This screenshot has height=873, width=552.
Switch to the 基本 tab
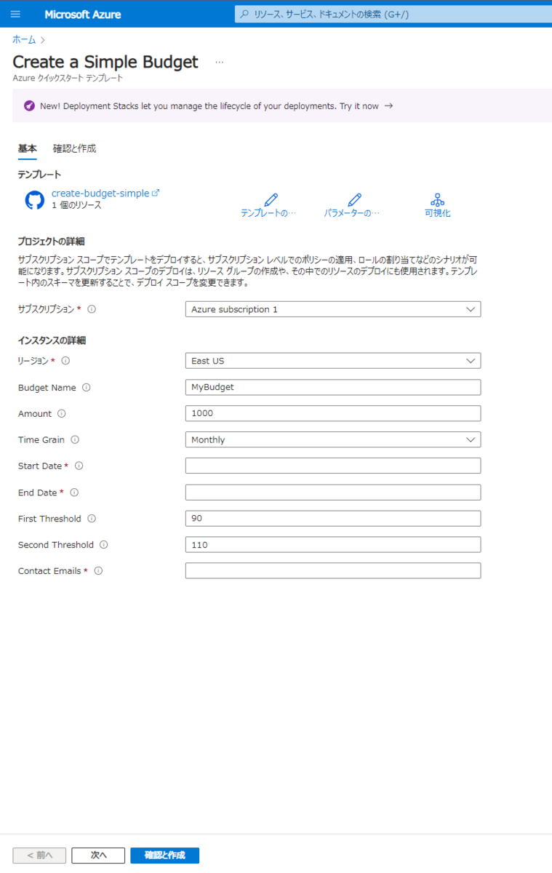(x=27, y=148)
